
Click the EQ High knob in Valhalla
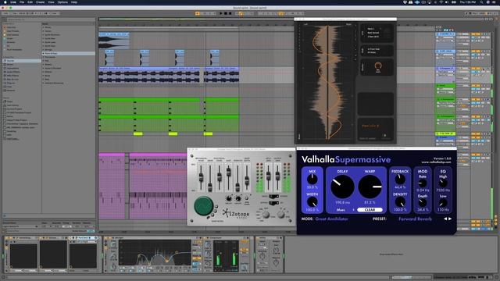pyautogui.click(x=443, y=183)
